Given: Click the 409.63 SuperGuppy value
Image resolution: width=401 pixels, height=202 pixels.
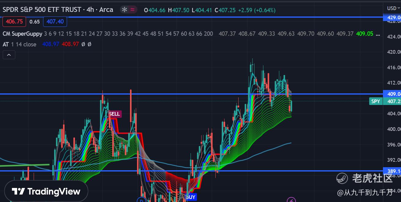Looking at the screenshot, I should point(286,34).
